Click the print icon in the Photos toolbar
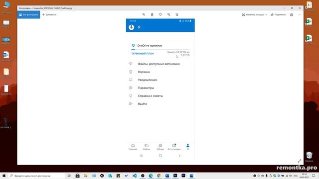Image resolution: width=319 pixels, height=179 pixels. coord(292,14)
